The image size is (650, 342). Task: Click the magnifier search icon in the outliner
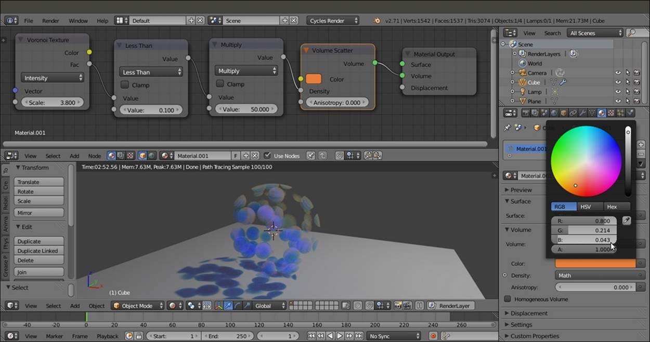click(631, 33)
